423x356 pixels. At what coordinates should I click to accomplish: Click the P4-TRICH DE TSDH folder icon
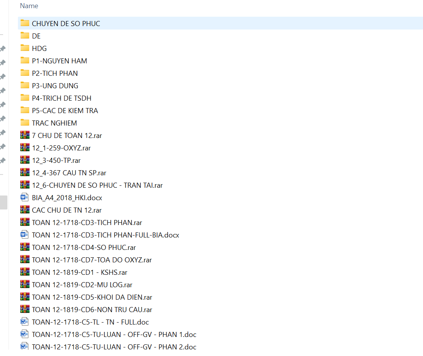pyautogui.click(x=25, y=98)
